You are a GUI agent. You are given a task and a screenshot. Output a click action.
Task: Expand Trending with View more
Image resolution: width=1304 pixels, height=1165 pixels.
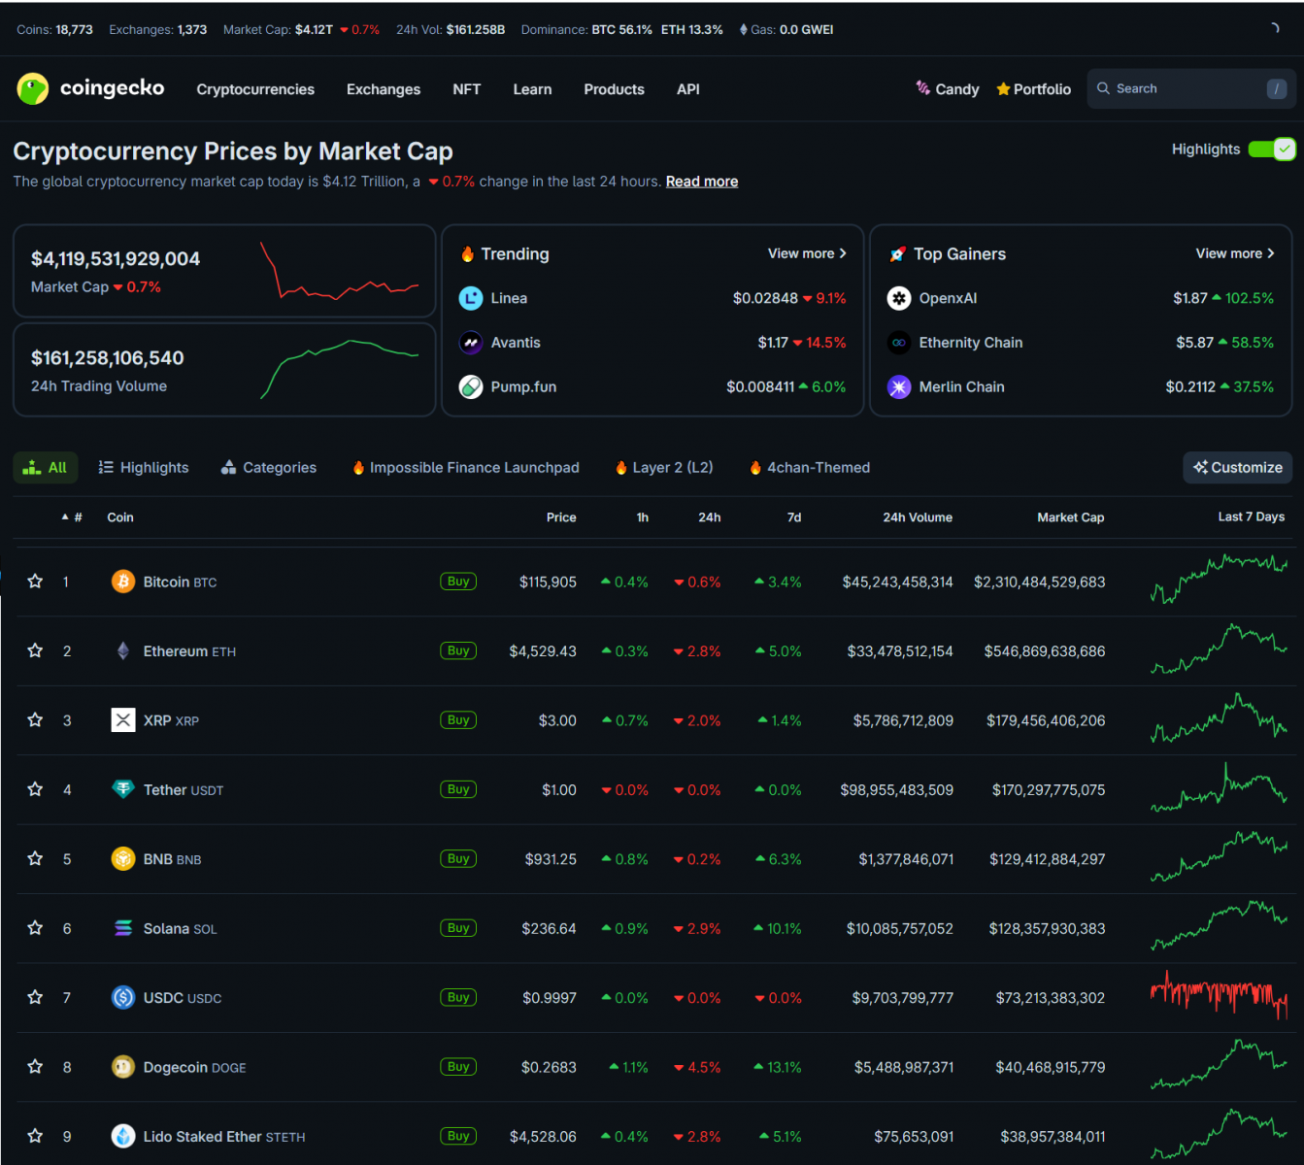pos(806,253)
